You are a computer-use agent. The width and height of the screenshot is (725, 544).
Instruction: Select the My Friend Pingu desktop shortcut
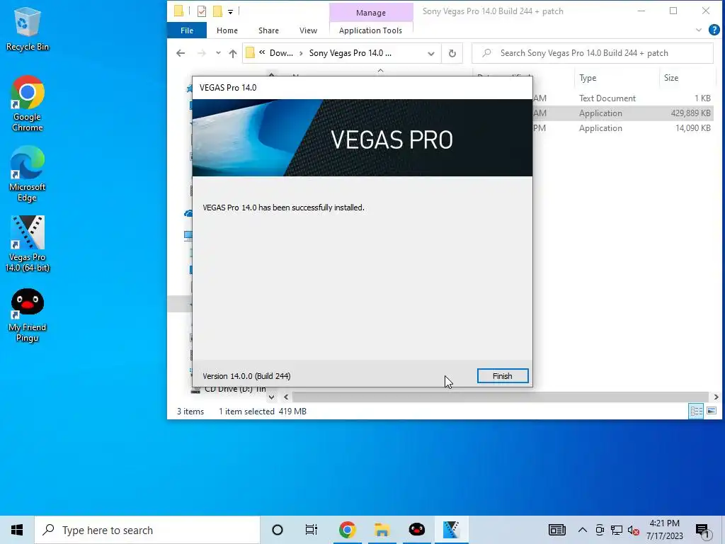point(28,315)
